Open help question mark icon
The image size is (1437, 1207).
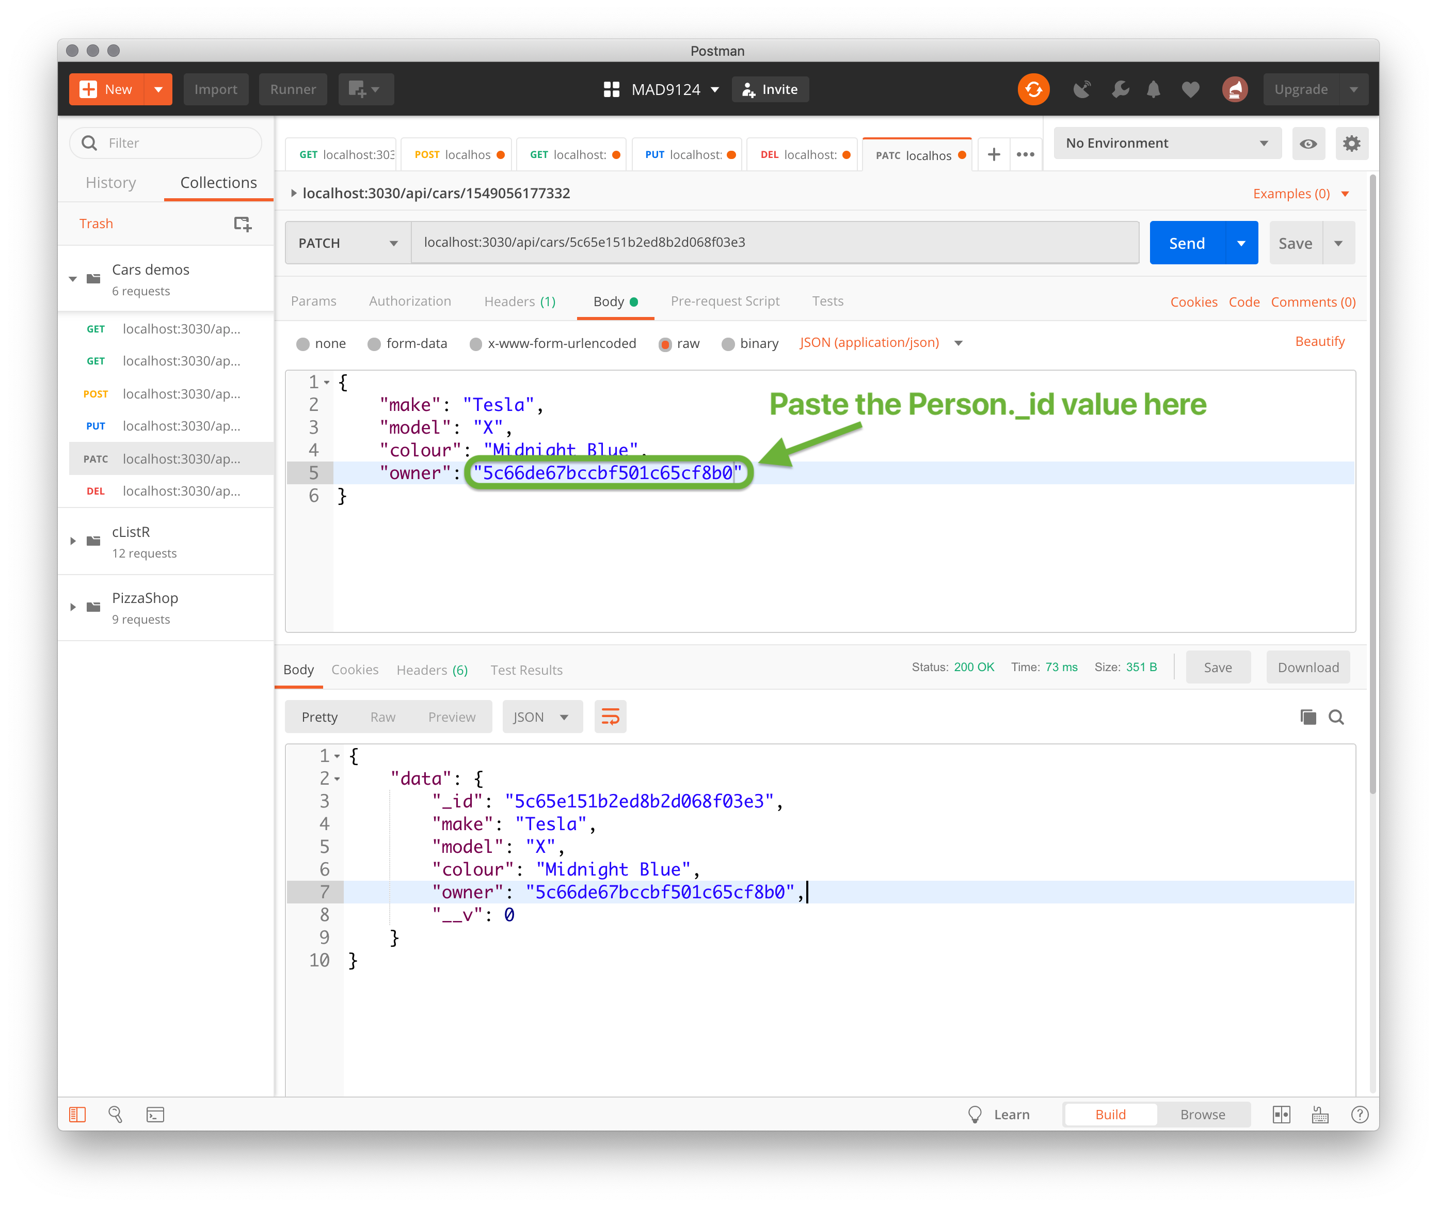pos(1360,1115)
